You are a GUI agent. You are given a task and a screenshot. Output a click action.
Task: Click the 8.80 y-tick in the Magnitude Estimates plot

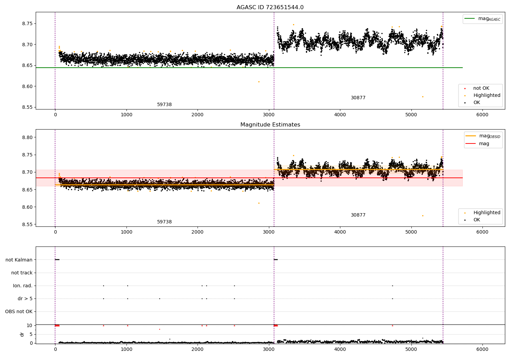click(x=28, y=137)
